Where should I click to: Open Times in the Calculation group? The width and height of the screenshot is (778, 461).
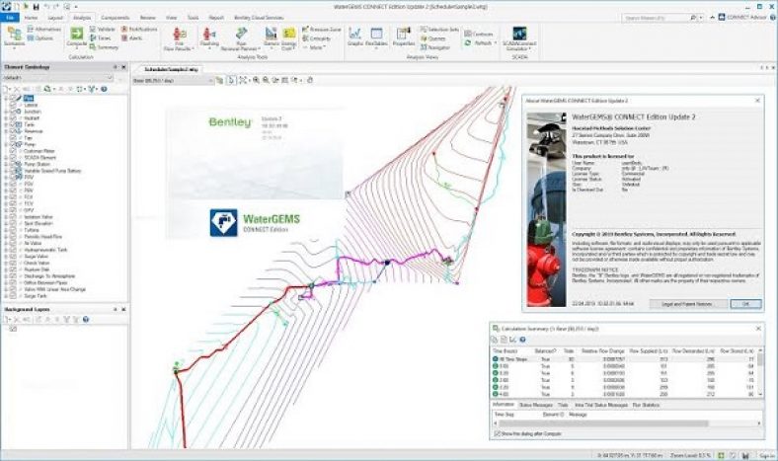101,38
